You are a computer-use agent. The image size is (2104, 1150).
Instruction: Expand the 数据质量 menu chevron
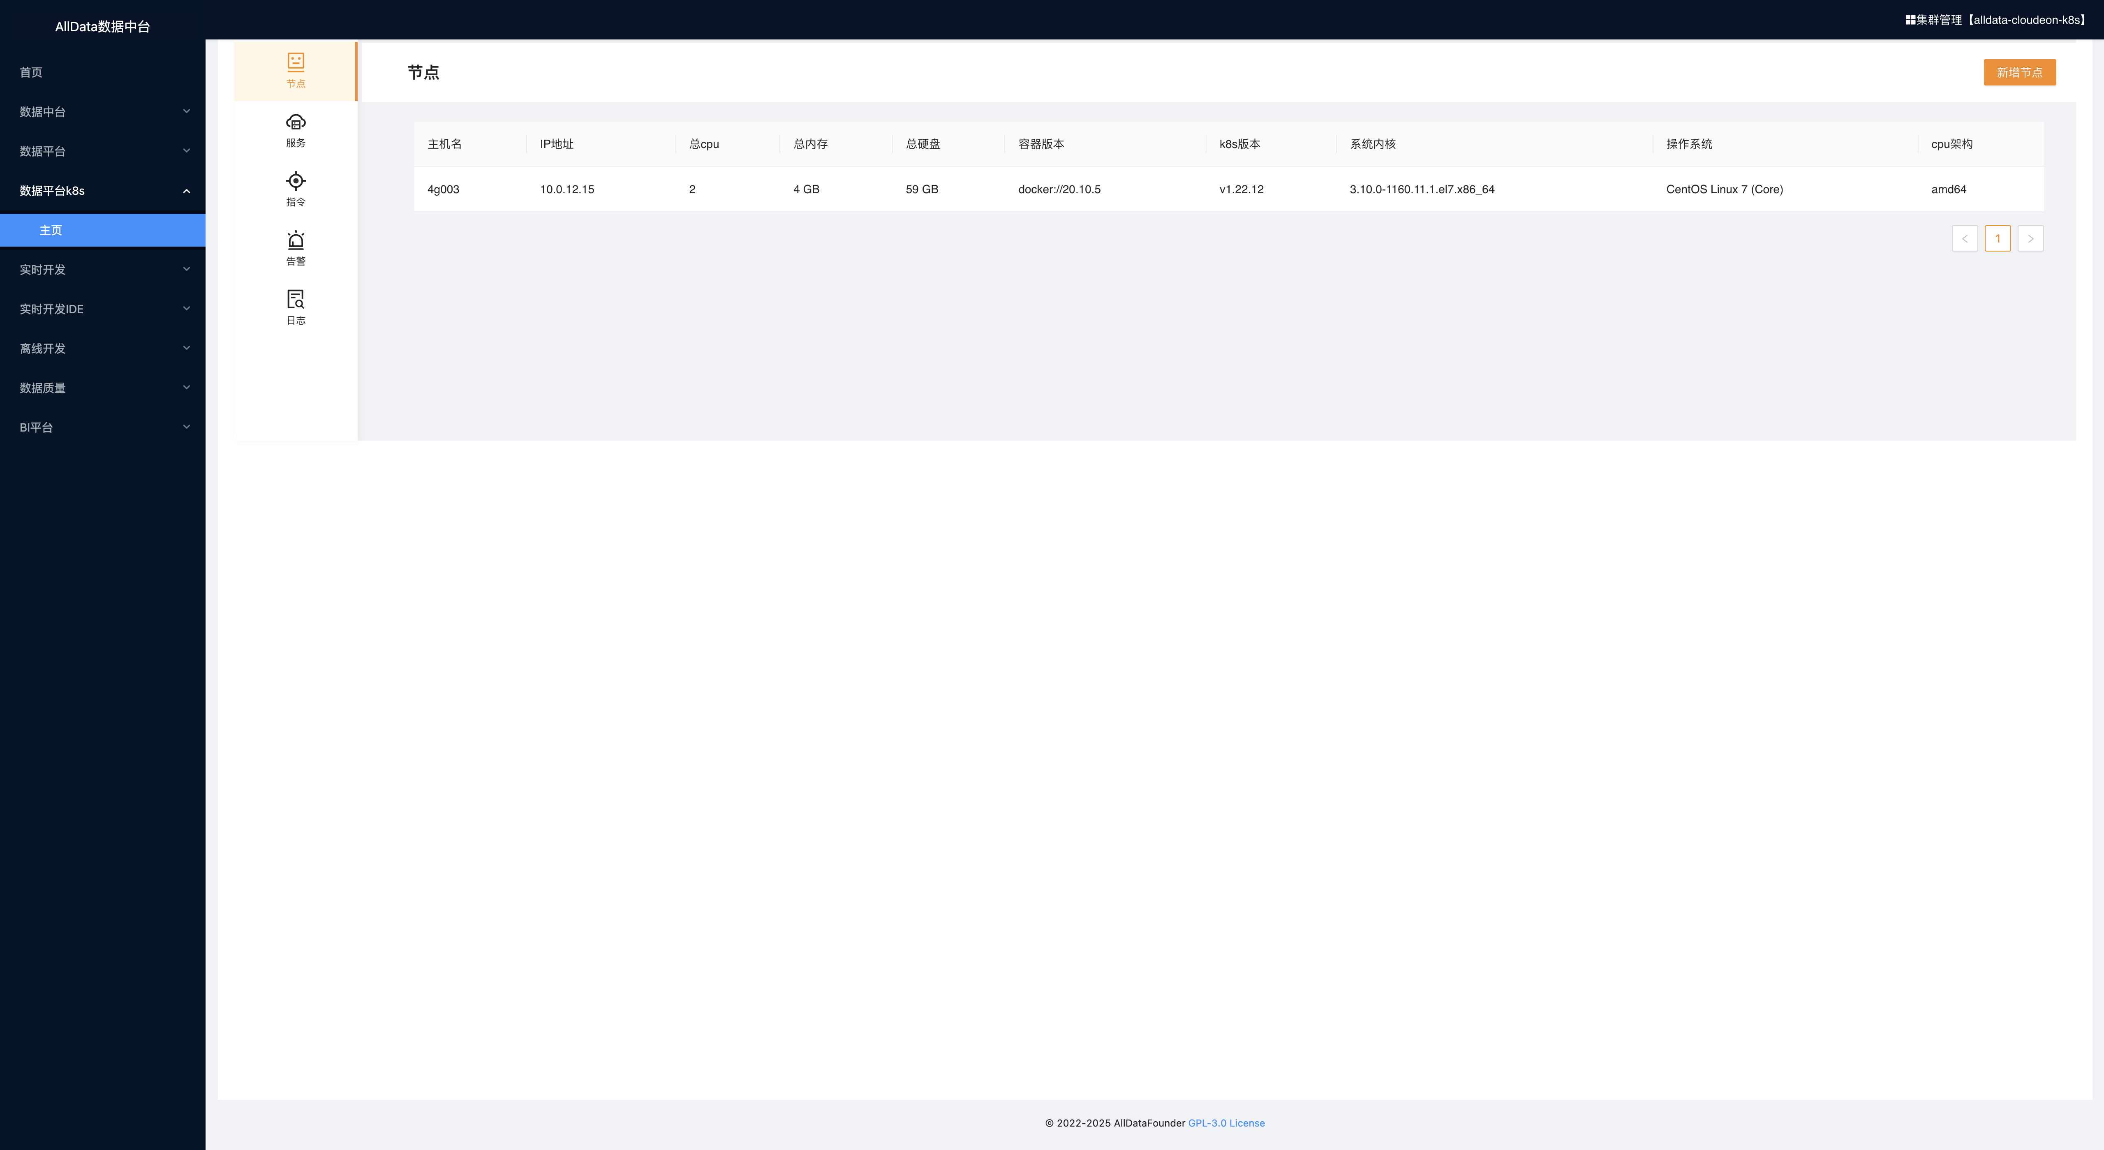pos(186,388)
